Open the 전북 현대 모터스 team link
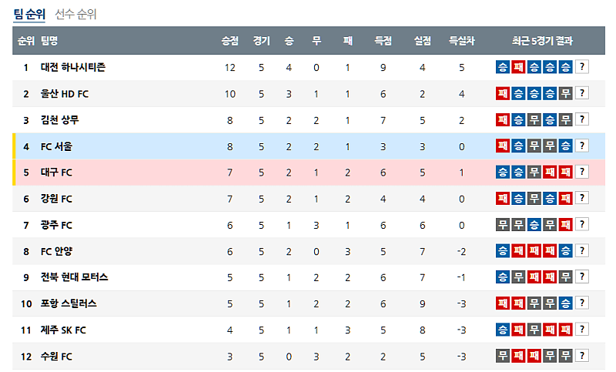 click(x=75, y=276)
